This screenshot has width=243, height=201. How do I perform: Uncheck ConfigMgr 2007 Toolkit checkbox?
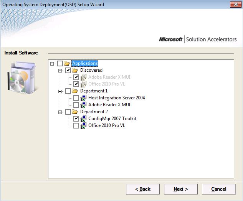(x=76, y=119)
